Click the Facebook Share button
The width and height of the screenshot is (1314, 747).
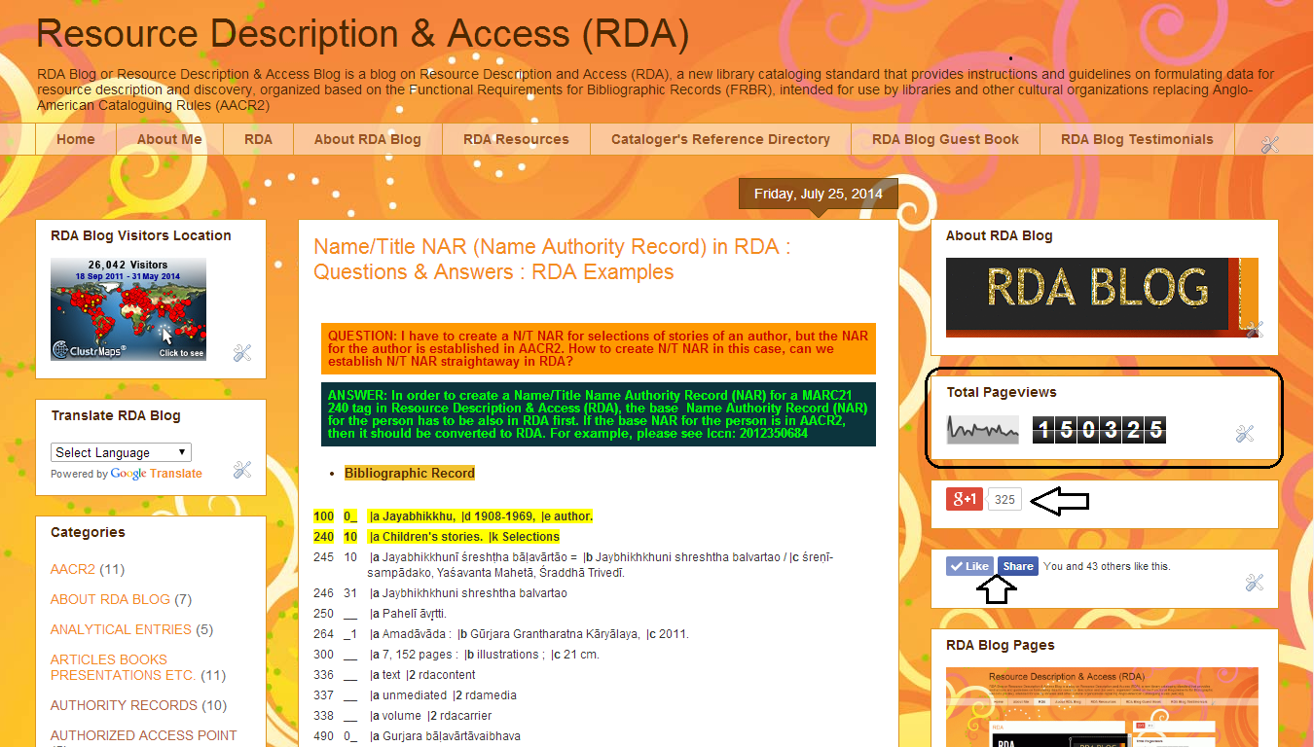(1017, 565)
